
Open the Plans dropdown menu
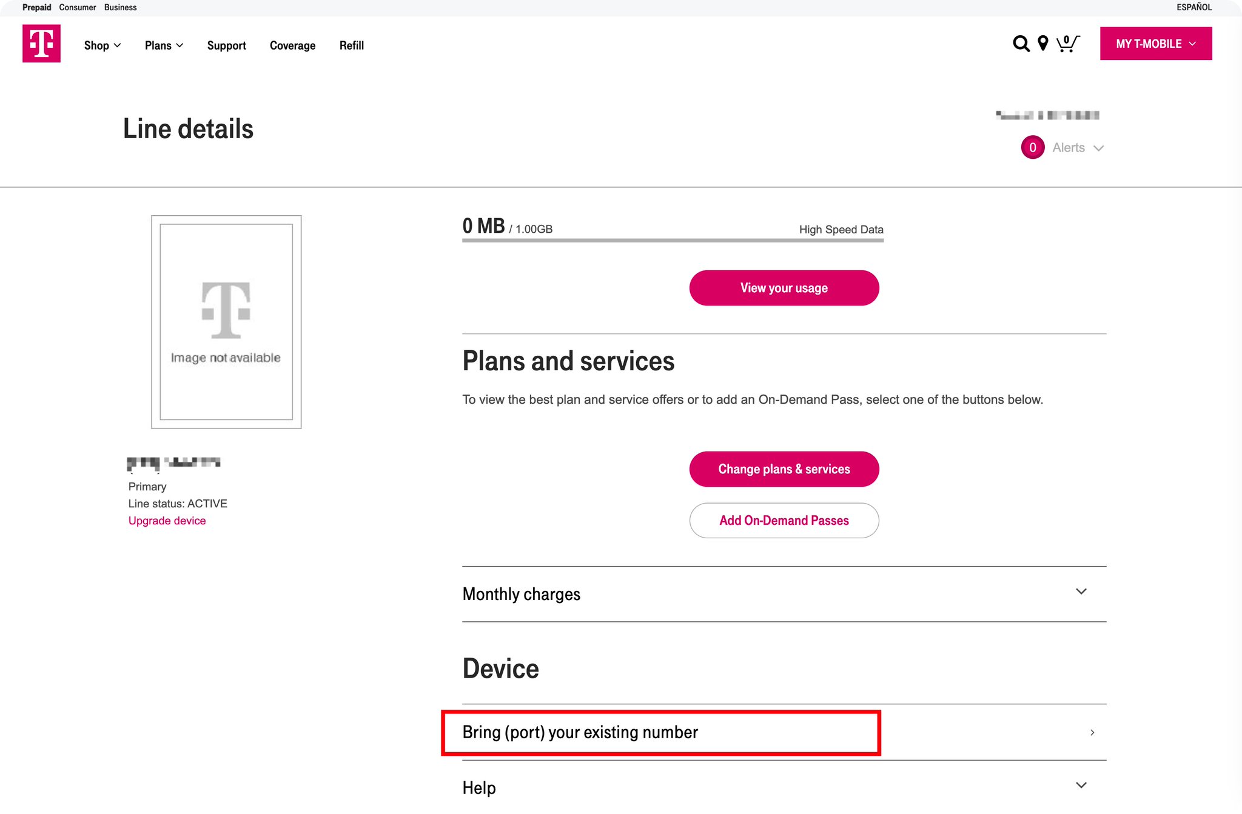pos(163,45)
